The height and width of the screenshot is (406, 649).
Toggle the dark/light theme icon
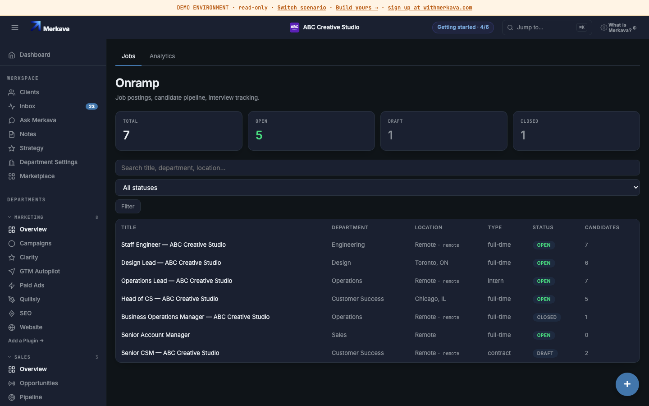tap(635, 28)
